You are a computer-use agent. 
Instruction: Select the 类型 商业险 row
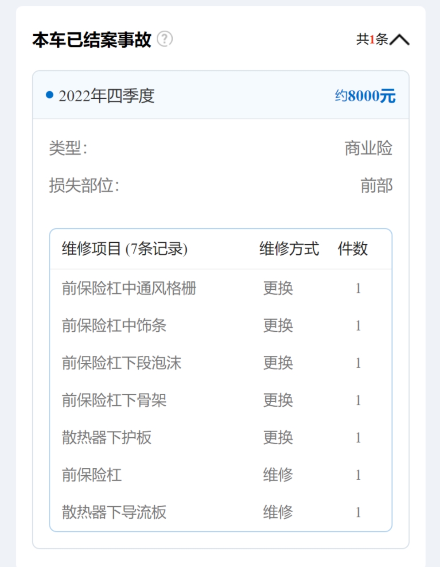(221, 148)
